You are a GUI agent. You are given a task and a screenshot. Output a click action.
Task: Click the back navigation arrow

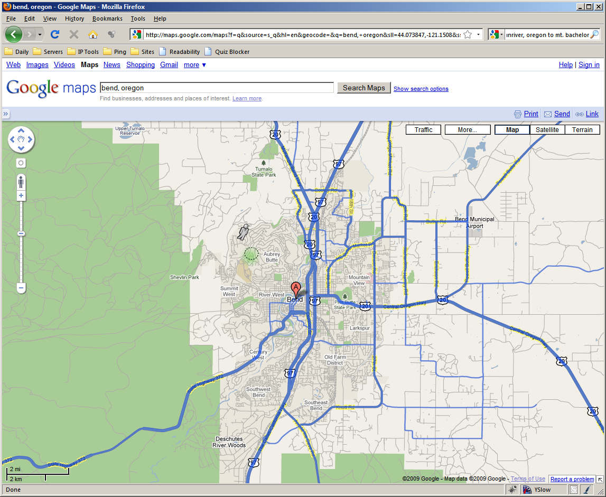click(14, 34)
